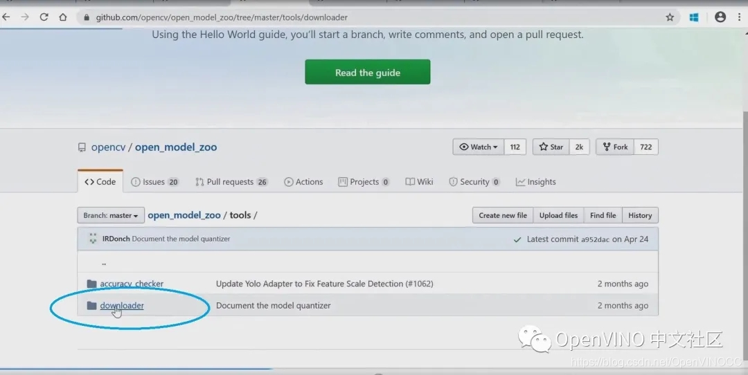Viewport: 748px width, 375px height.
Task: Click the Find file button
Action: click(x=603, y=215)
